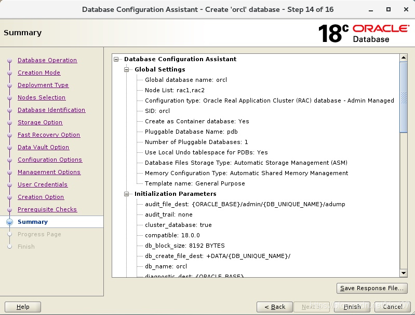415x315 pixels.
Task: Open the Fast Recovery Option step
Action: (49, 135)
